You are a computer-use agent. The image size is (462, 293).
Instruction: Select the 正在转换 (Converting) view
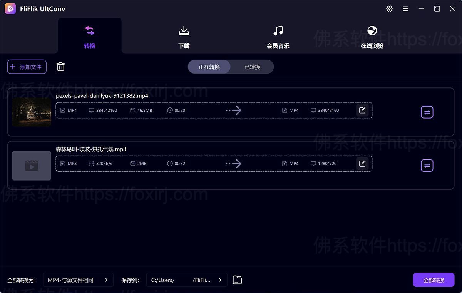click(x=208, y=67)
